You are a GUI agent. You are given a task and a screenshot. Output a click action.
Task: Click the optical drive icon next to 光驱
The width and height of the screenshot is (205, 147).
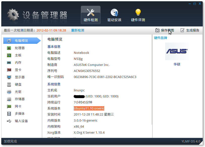coord(9,92)
